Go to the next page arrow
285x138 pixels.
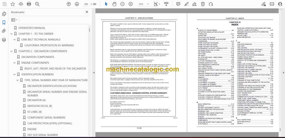click(x=77, y=4)
